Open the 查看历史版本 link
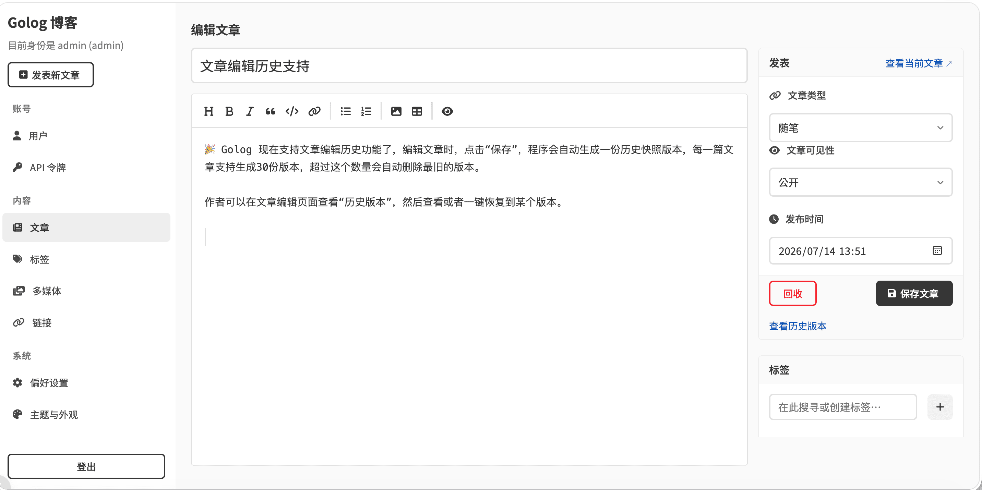 pyautogui.click(x=798, y=326)
